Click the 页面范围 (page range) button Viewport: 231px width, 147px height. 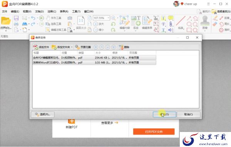pyautogui.click(x=83, y=47)
